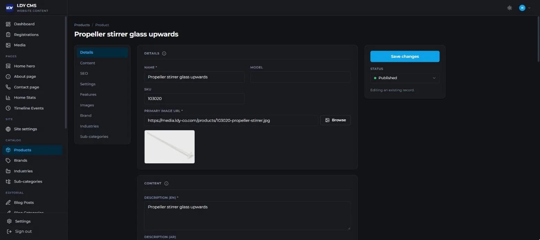
Task: Switch to the Content section tab
Action: coord(102,63)
